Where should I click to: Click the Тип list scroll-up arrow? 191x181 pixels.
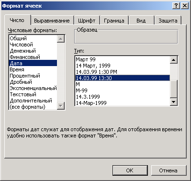point(174,60)
